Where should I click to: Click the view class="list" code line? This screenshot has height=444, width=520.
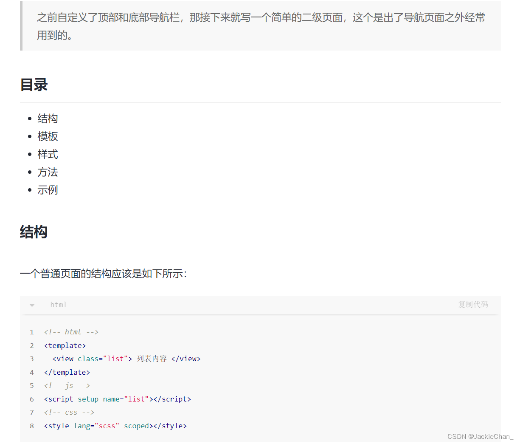click(126, 359)
